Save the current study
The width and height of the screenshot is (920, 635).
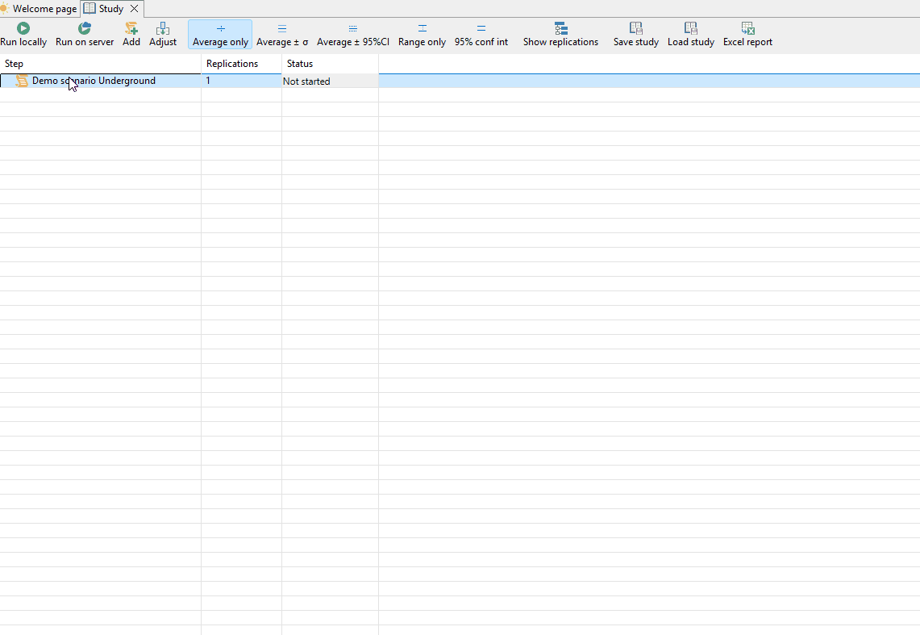coord(636,35)
